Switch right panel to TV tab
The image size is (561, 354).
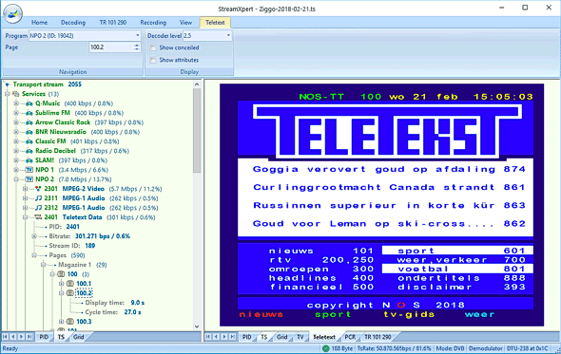300,337
